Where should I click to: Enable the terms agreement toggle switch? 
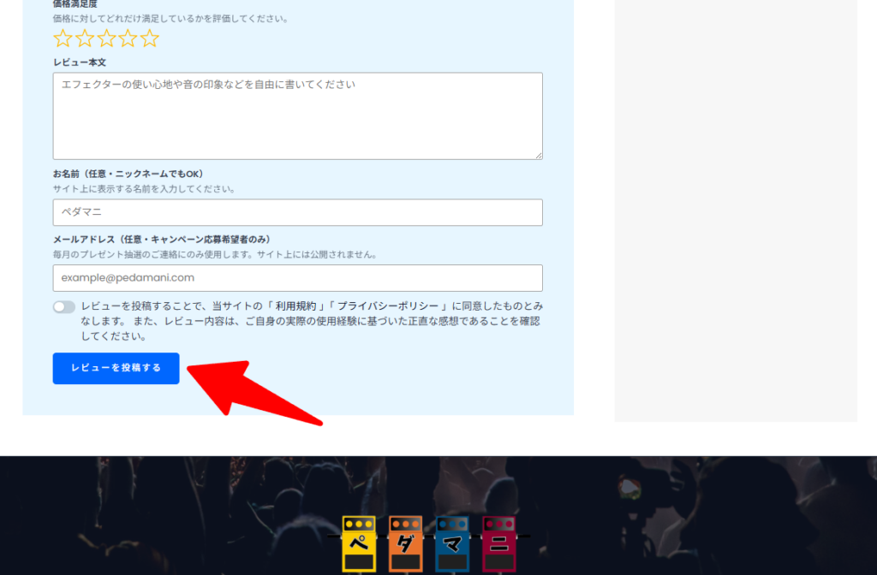pyautogui.click(x=64, y=306)
